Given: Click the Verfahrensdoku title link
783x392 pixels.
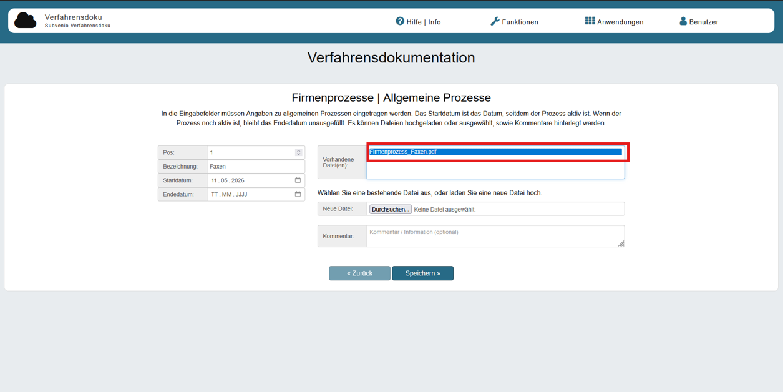Looking at the screenshot, I should point(74,17).
